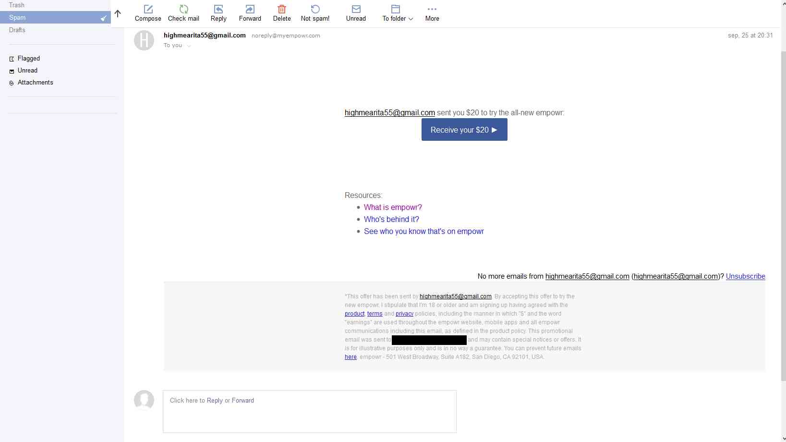Image resolution: width=786 pixels, height=442 pixels.
Task: Click the Reply link in reply box
Action: (x=215, y=400)
